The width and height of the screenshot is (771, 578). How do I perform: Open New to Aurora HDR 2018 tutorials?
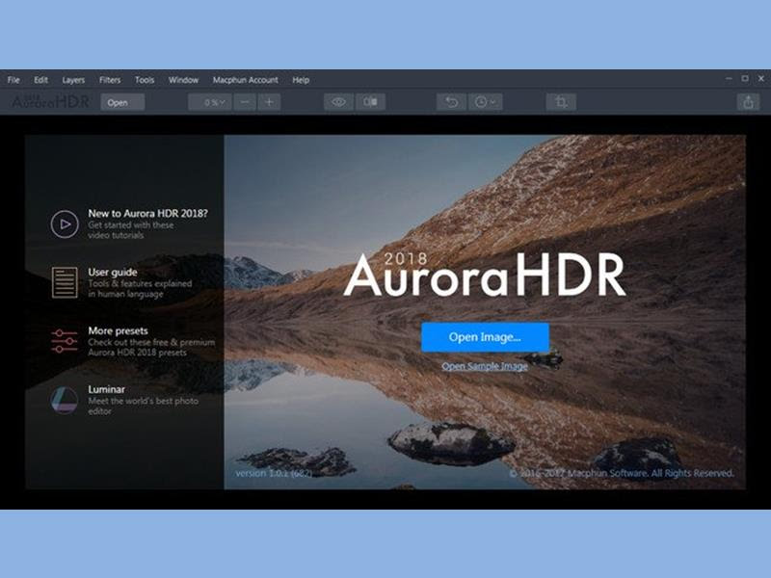point(147,223)
